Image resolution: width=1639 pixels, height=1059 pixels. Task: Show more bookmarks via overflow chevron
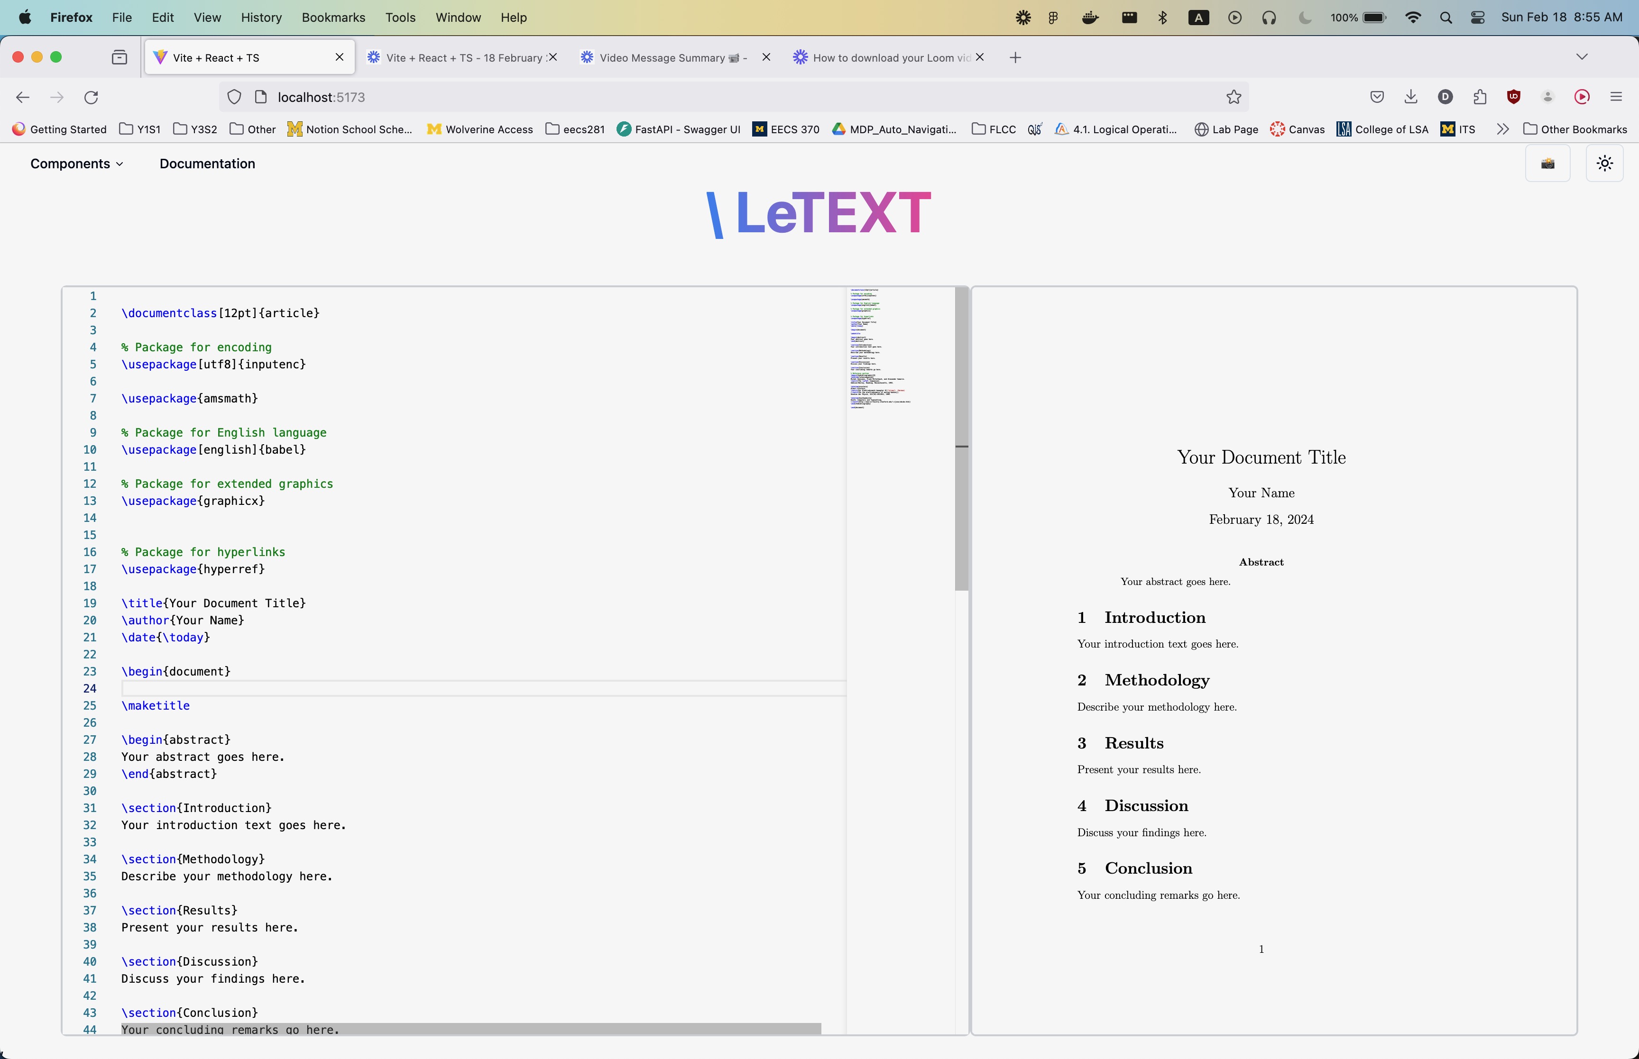tap(1502, 129)
